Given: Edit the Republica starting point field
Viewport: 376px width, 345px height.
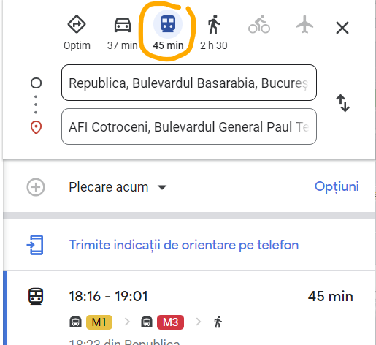Looking at the screenshot, I should point(189,83).
